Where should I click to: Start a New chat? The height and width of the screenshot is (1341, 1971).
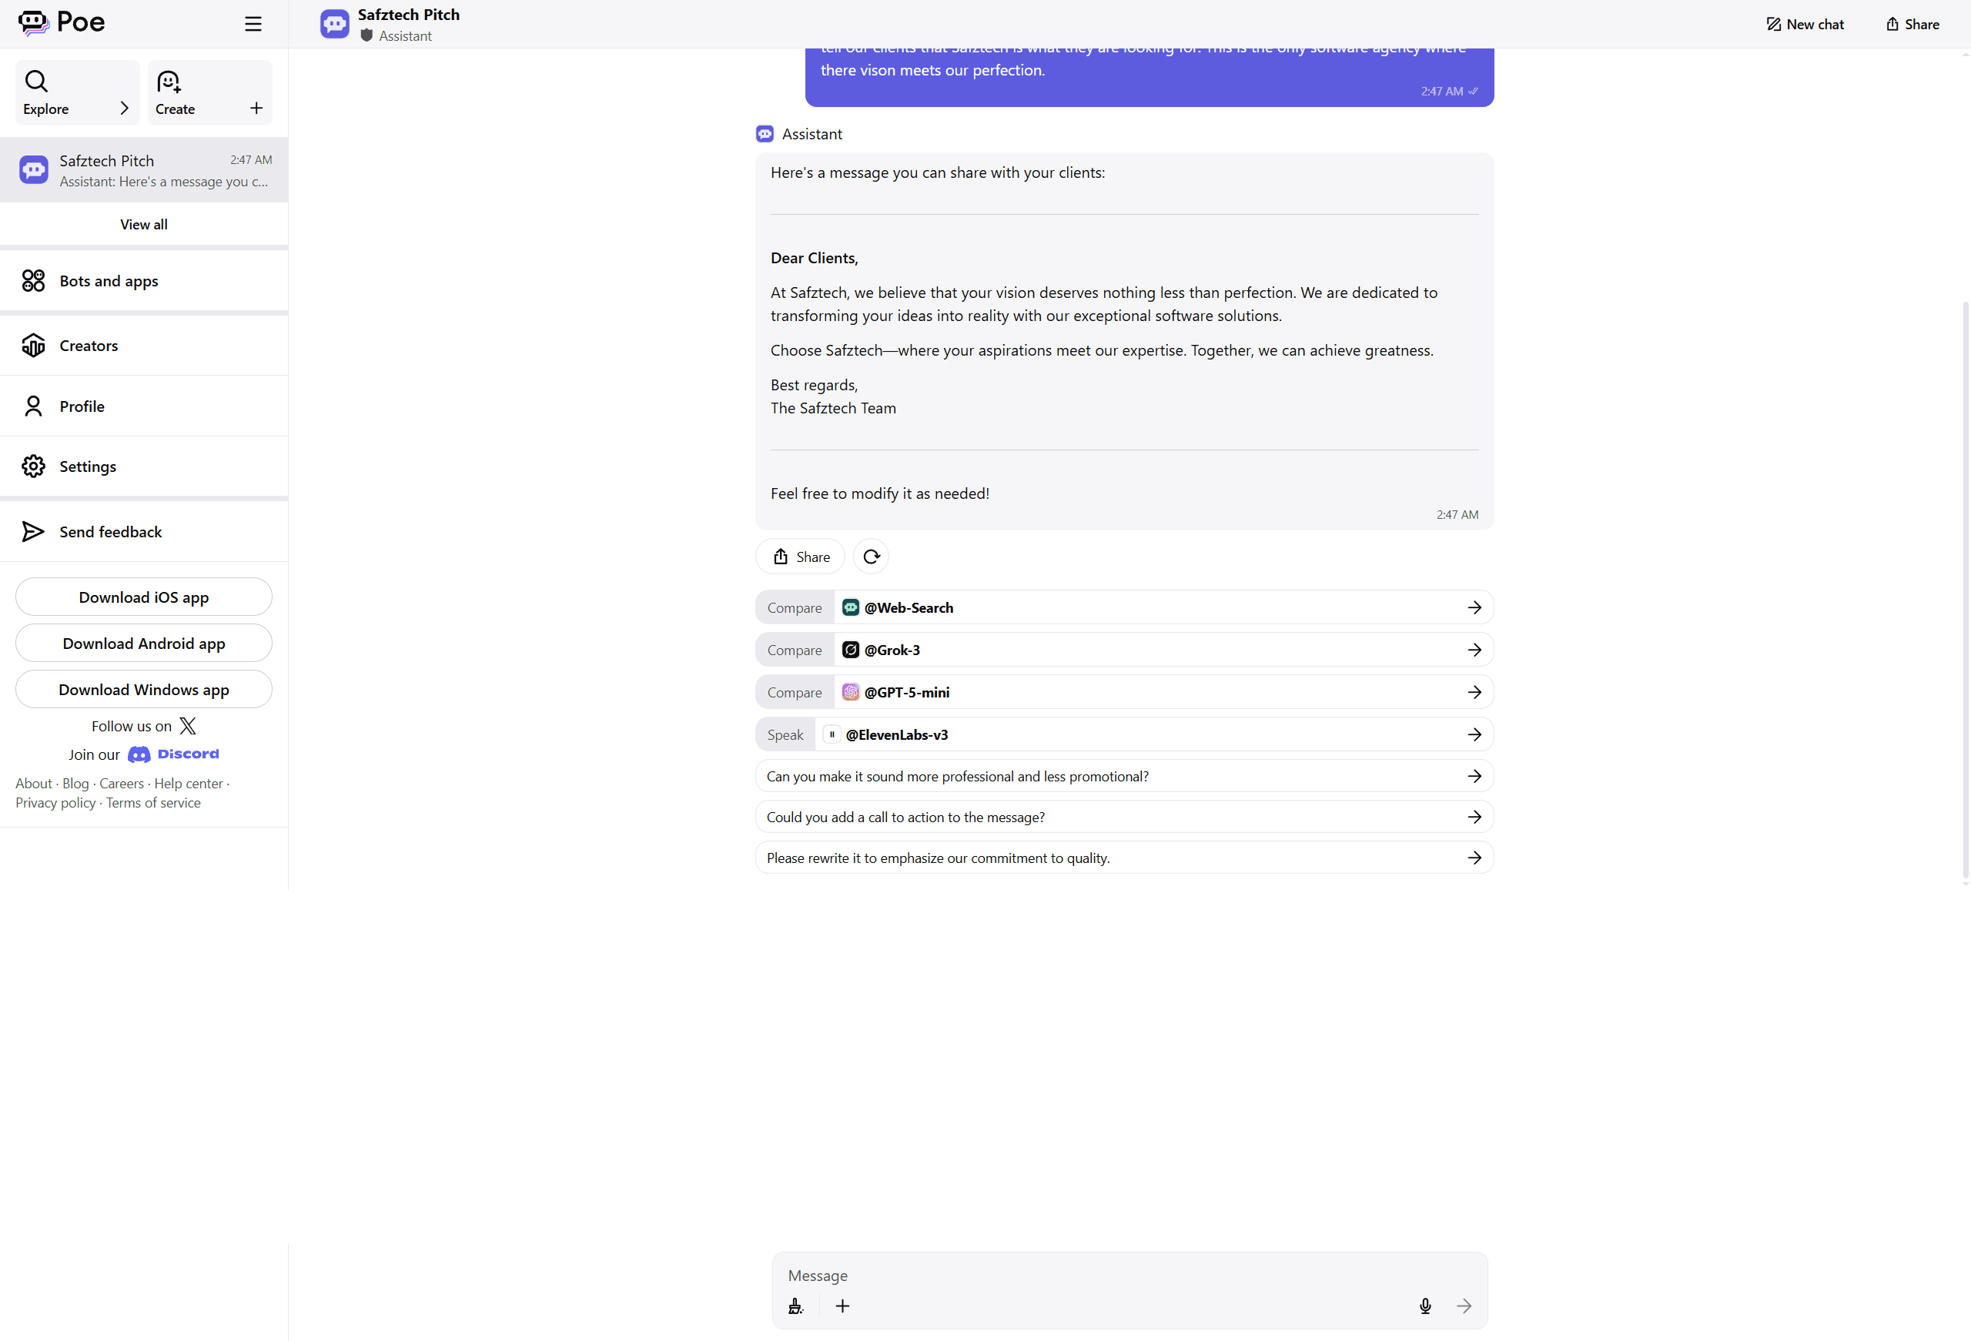pos(1805,24)
